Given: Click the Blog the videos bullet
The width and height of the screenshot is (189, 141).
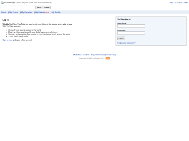Looking at the screenshot, I should 33,32.
